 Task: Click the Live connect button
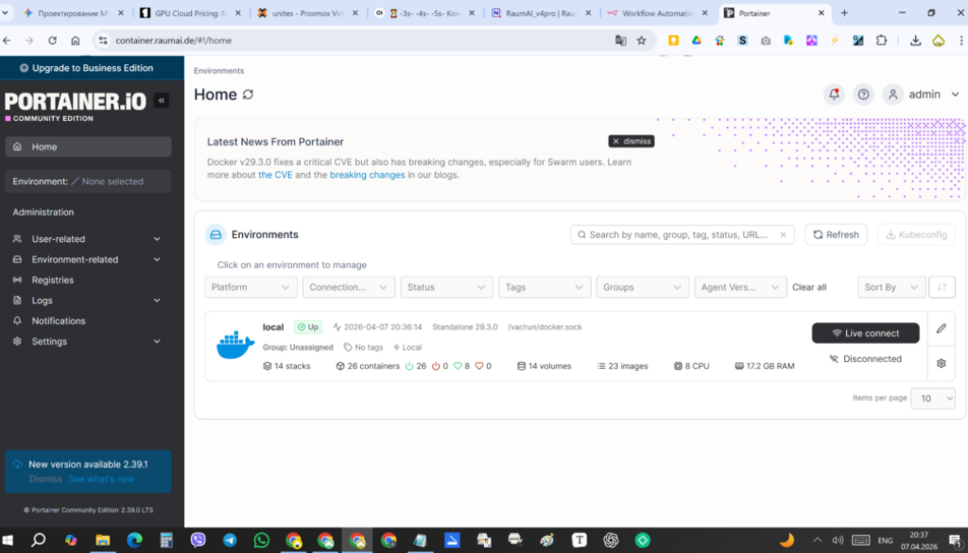(x=865, y=334)
